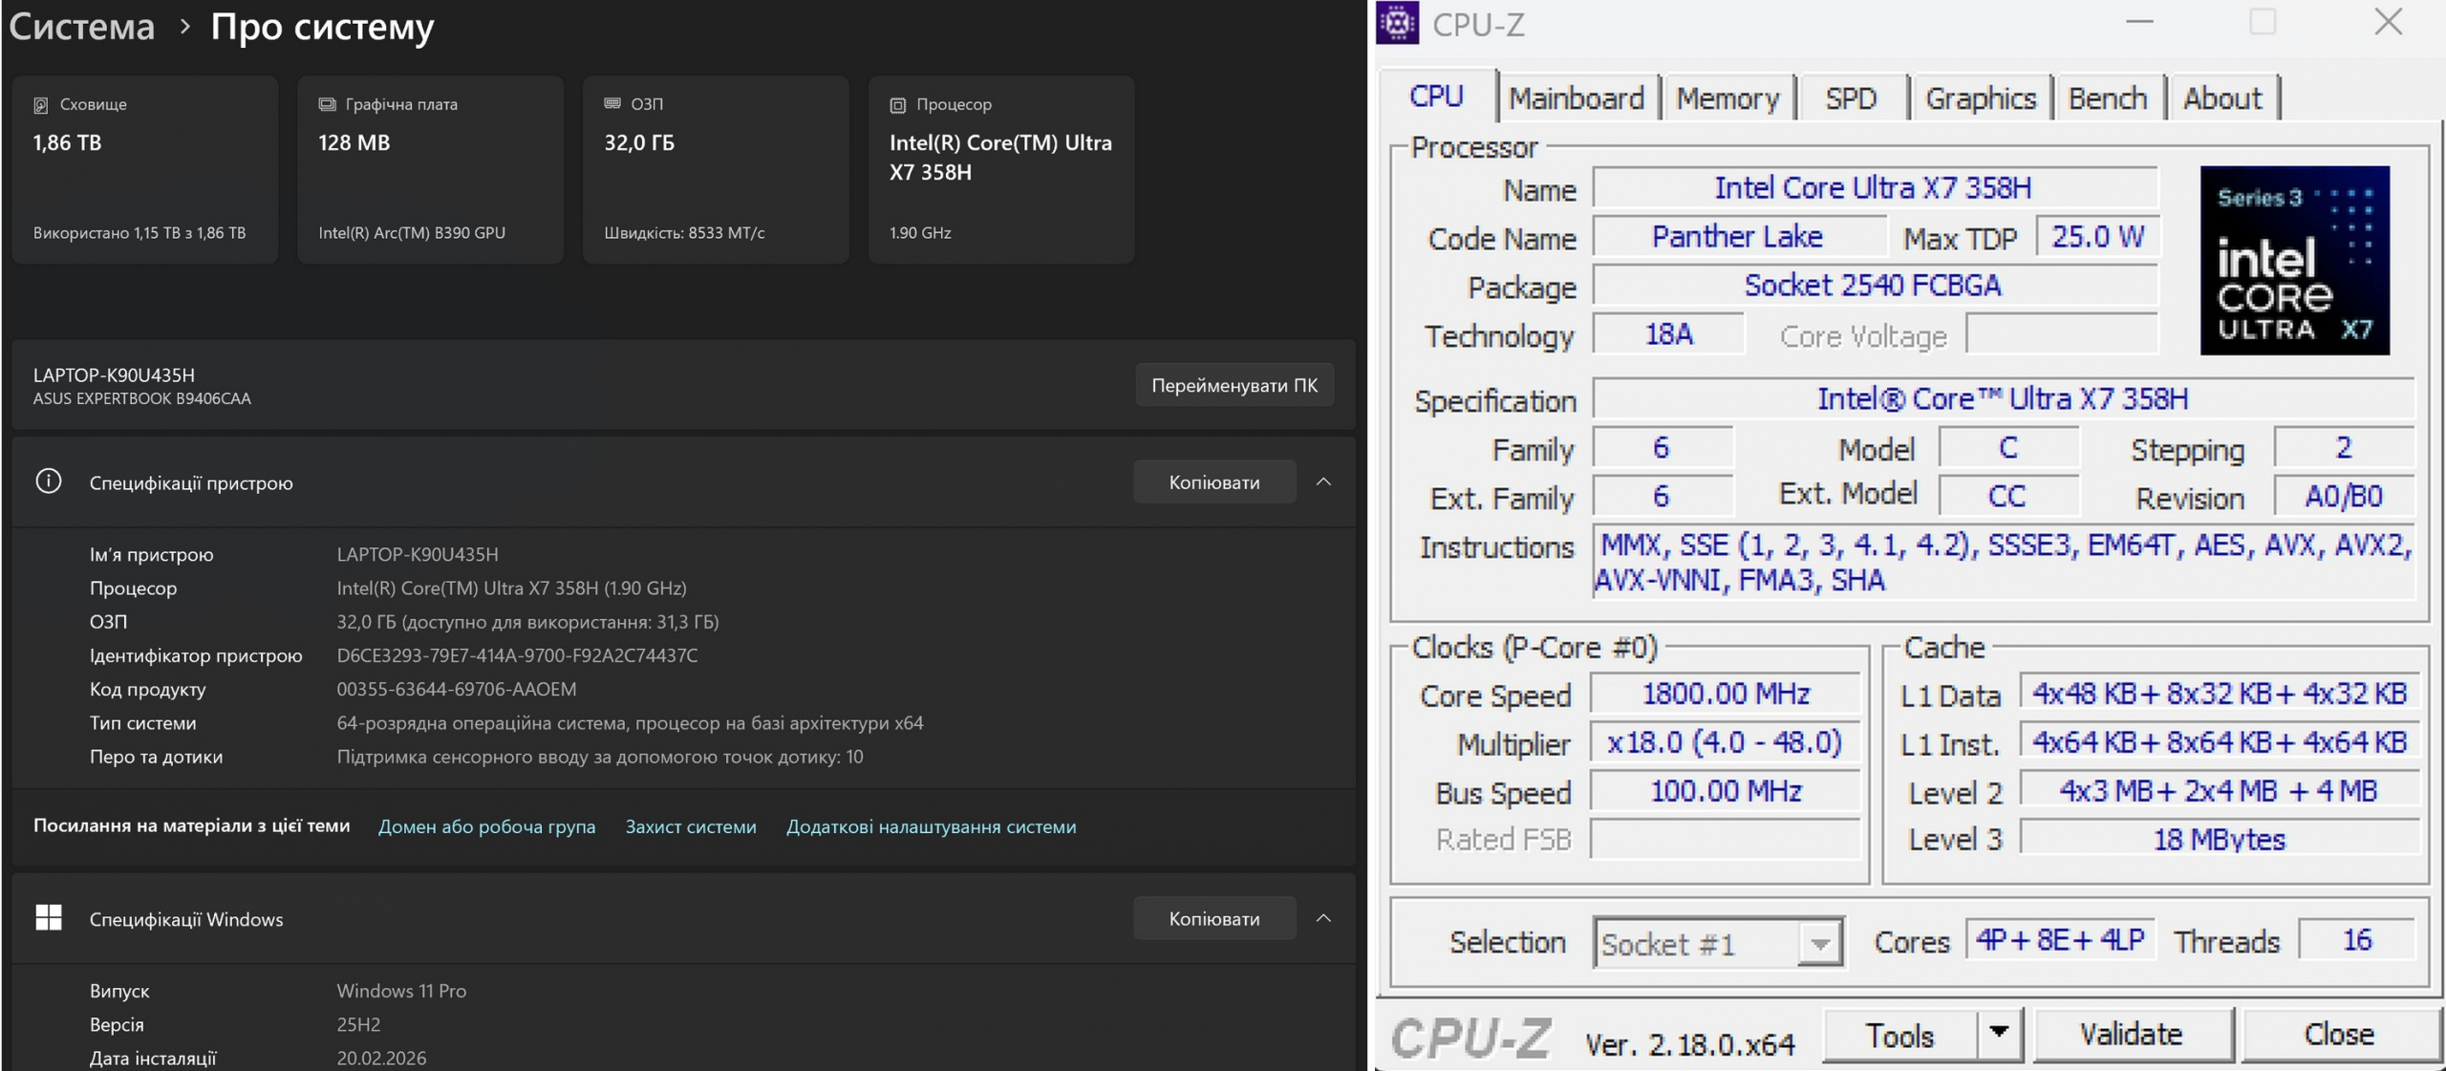Click the Intel Core Ultra X7 logo badge
The height and width of the screenshot is (1071, 2446).
[x=2293, y=261]
